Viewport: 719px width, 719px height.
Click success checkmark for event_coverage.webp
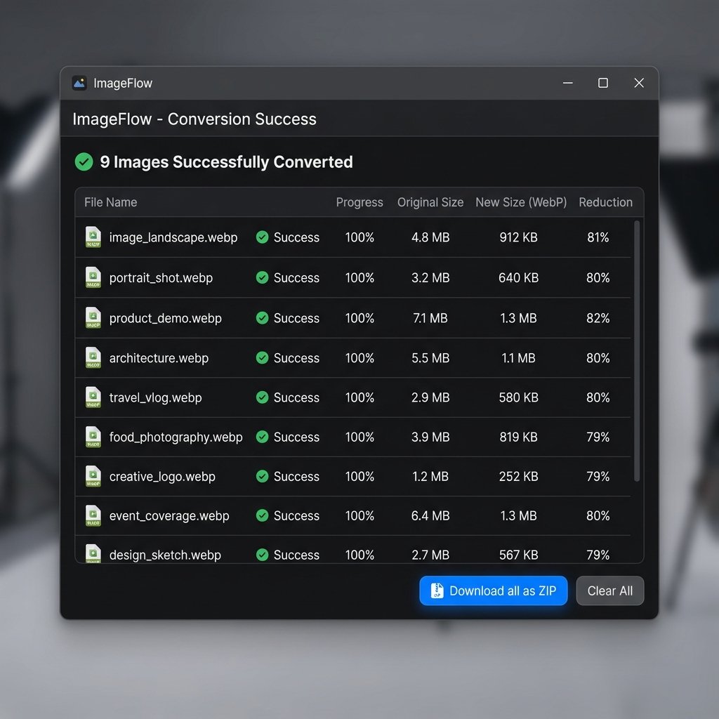[x=263, y=516]
